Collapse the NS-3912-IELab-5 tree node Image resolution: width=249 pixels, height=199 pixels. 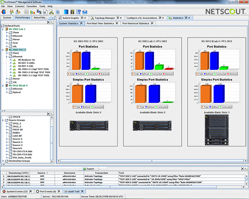3,86
